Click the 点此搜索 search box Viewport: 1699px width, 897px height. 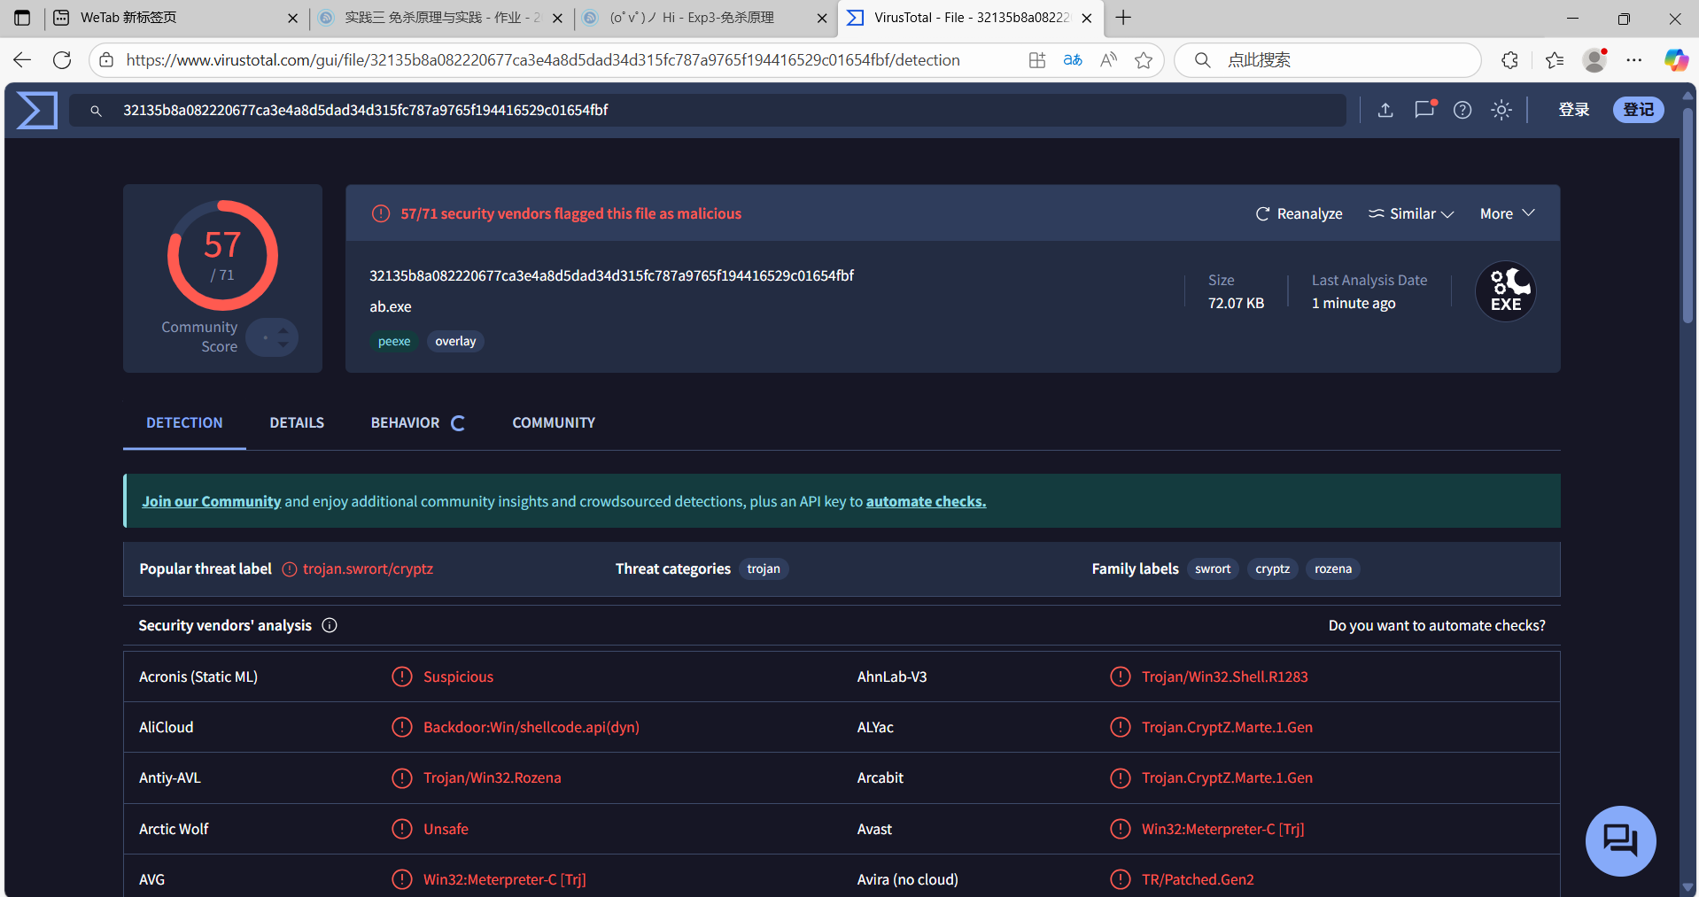(1328, 60)
